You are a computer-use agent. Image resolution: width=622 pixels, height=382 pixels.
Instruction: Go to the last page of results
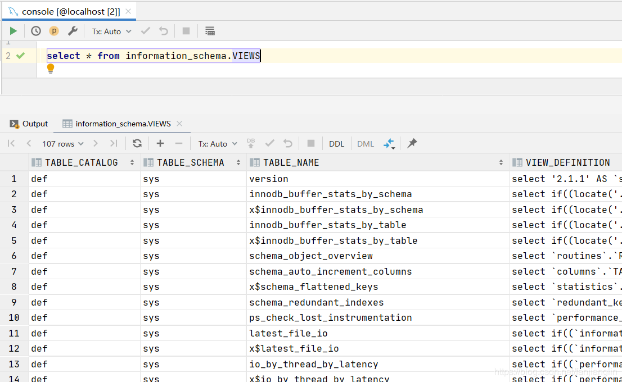pos(114,143)
